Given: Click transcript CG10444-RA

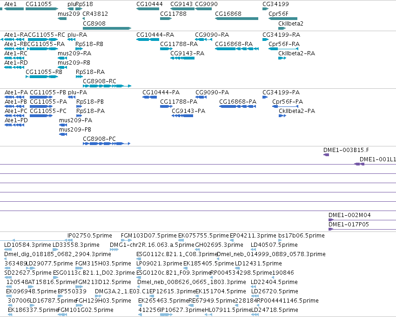Looking at the screenshot, I should click(x=148, y=40).
